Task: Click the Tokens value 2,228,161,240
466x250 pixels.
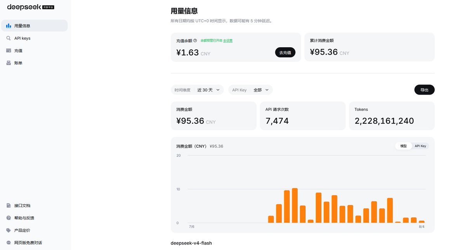Action: 384,121
